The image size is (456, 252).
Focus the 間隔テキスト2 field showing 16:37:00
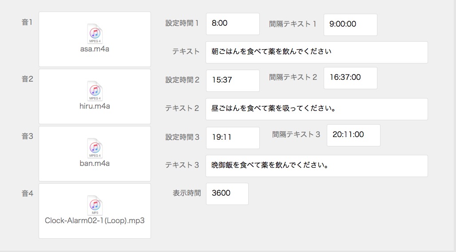(350, 78)
